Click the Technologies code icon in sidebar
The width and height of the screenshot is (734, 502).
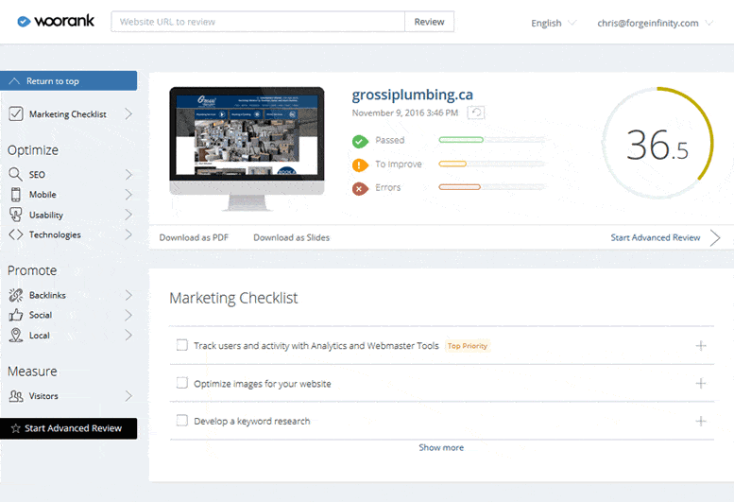point(15,234)
